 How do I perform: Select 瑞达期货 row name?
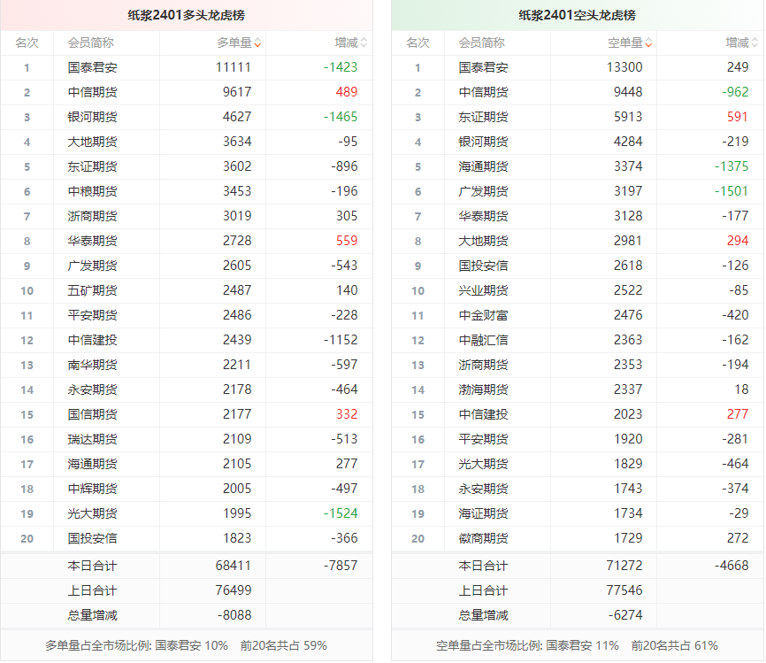pos(92,439)
